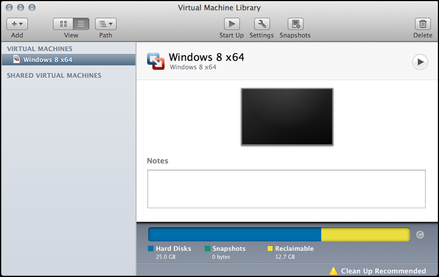Click the VIRTUAL MACHINES section header
The height and width of the screenshot is (277, 439).
[39, 49]
